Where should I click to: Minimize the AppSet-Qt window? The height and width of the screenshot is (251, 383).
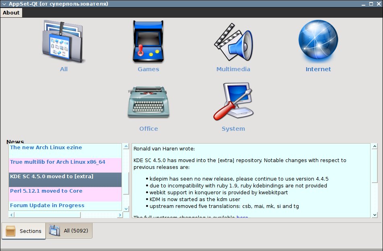(363, 4)
